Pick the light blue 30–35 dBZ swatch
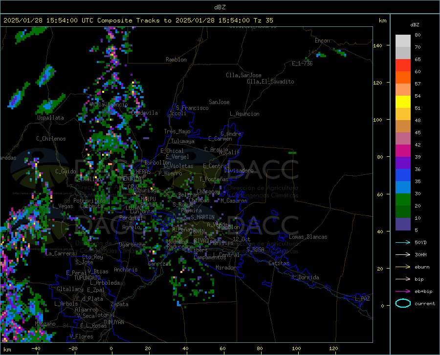 403,188
